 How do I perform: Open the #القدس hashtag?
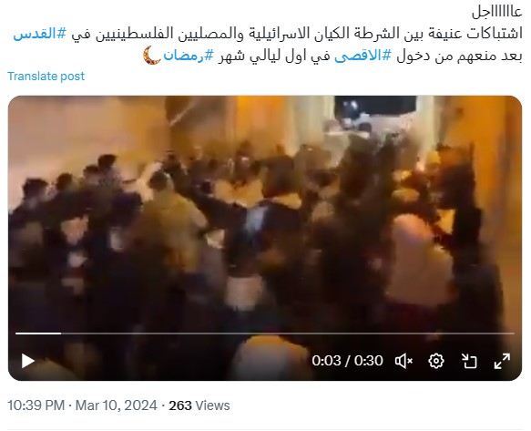[x=40, y=34]
